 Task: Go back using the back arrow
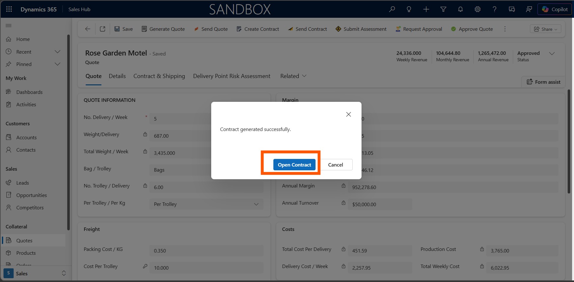click(x=88, y=29)
